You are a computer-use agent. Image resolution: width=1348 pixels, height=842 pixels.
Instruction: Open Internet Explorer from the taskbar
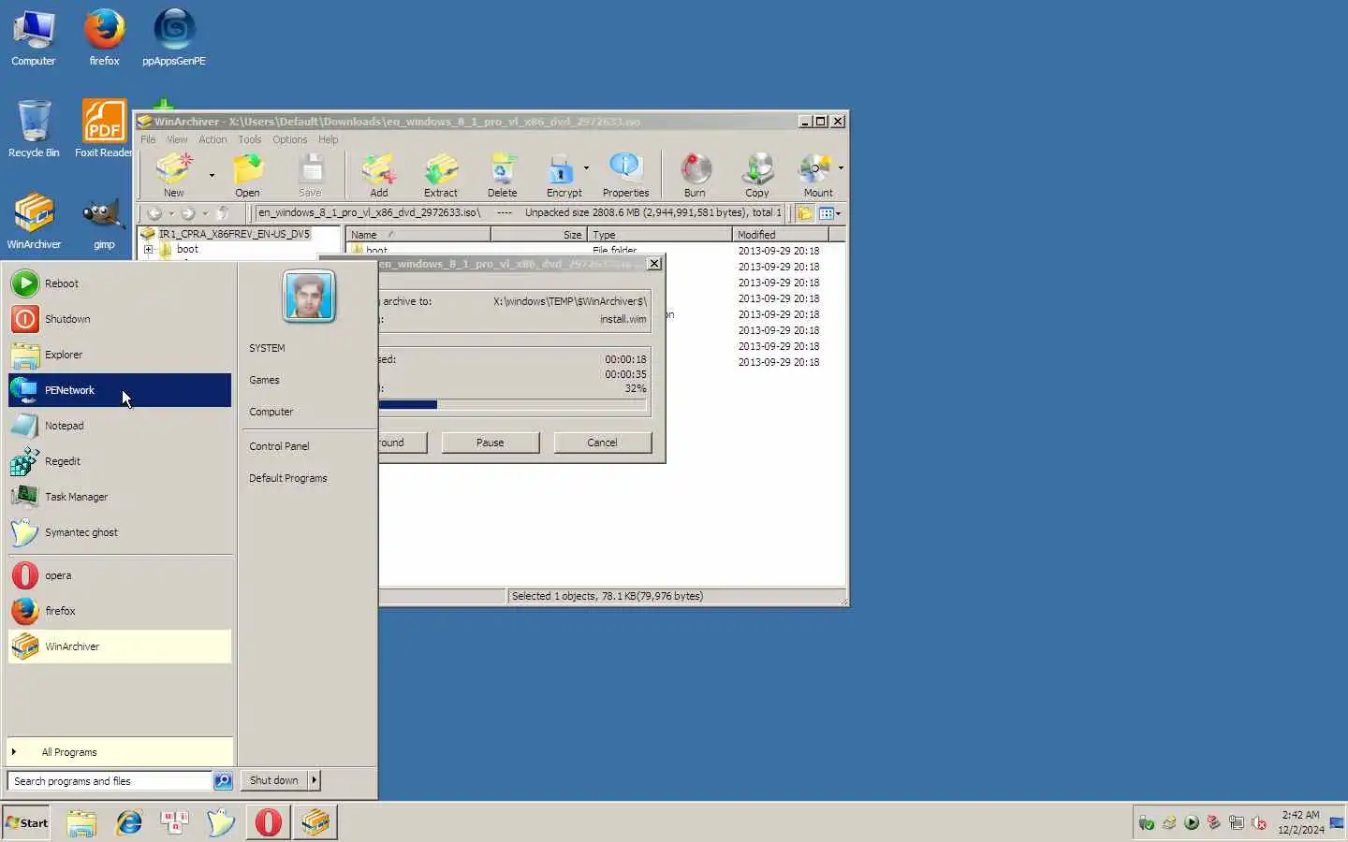click(128, 822)
